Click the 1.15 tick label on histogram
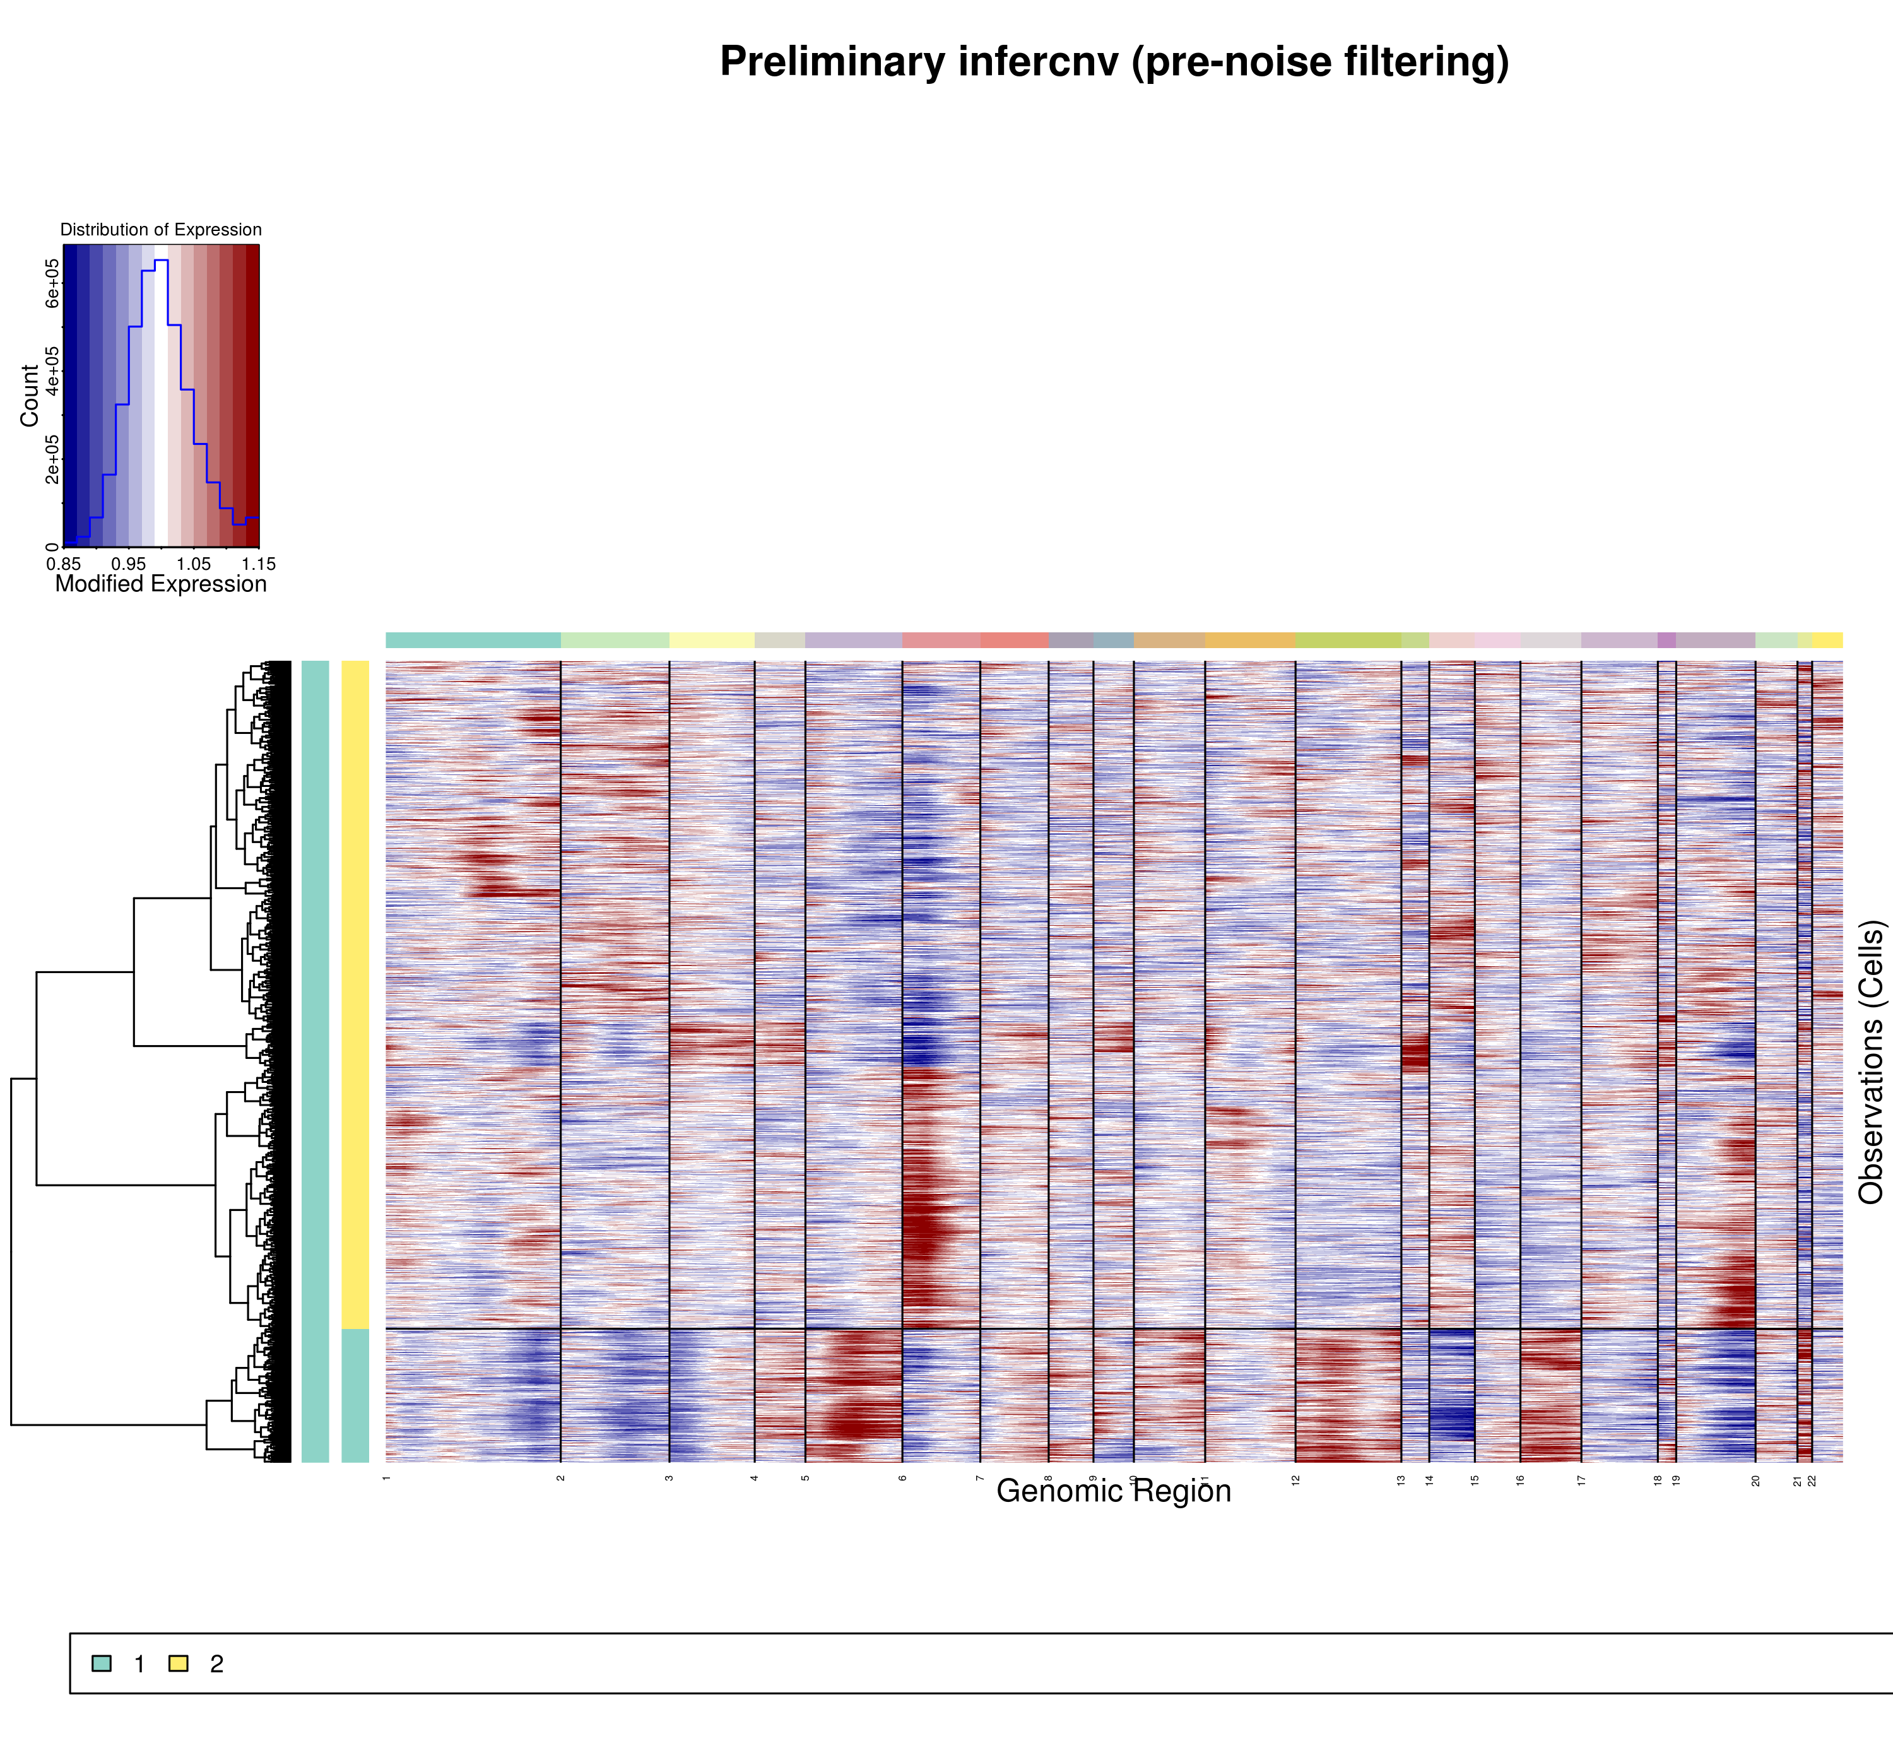This screenshot has height=1755, width=1893. [x=257, y=564]
